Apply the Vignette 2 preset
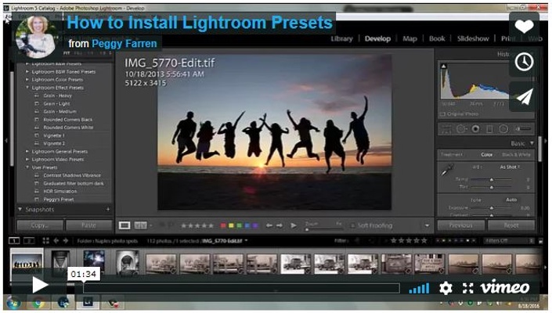The width and height of the screenshot is (552, 313). click(x=54, y=143)
